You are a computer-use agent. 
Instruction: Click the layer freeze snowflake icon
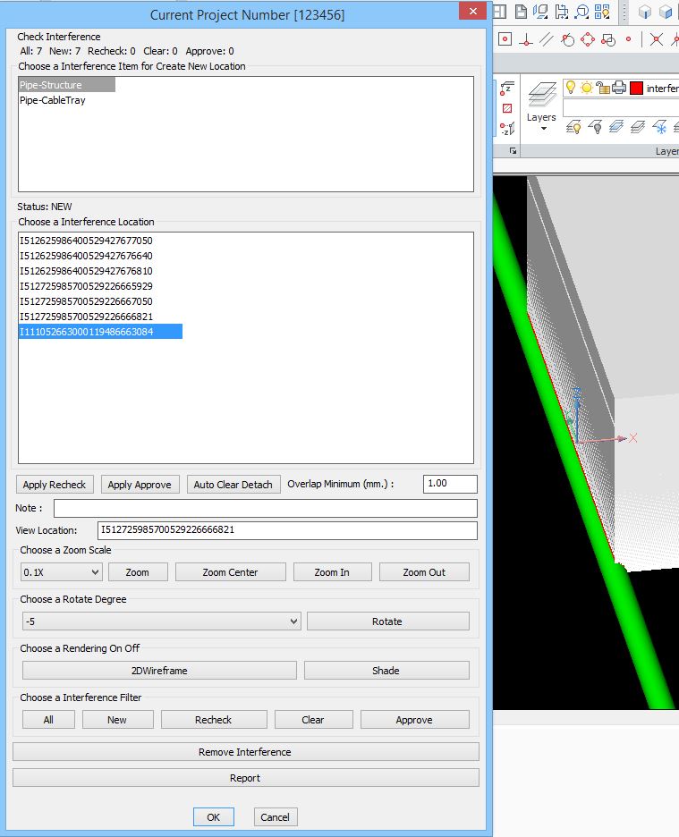click(660, 128)
